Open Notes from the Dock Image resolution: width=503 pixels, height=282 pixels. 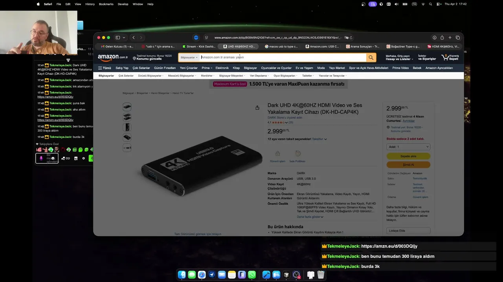click(x=232, y=275)
